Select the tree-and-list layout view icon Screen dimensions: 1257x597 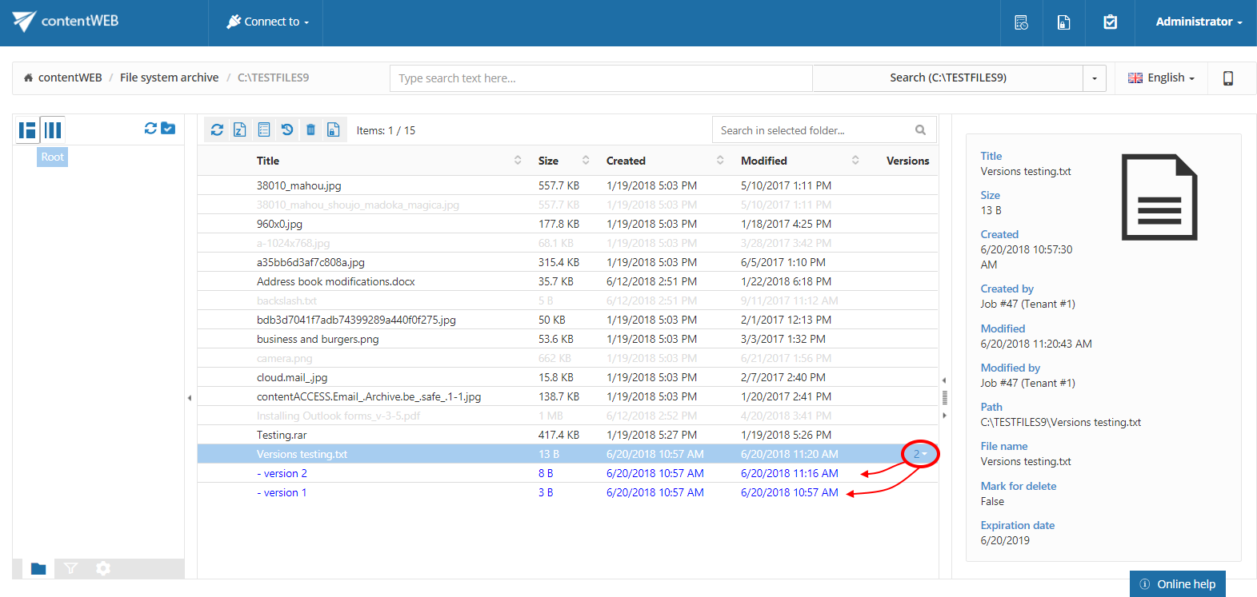point(28,129)
